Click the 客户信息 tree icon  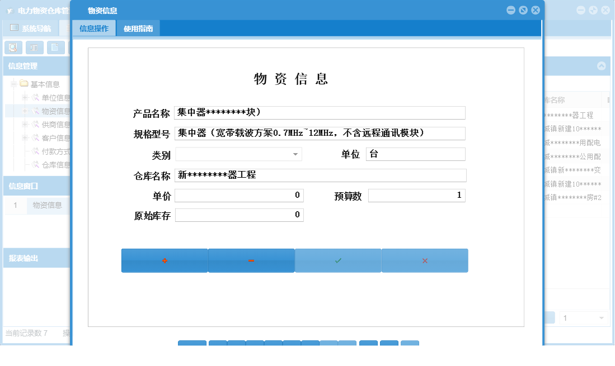(36, 138)
